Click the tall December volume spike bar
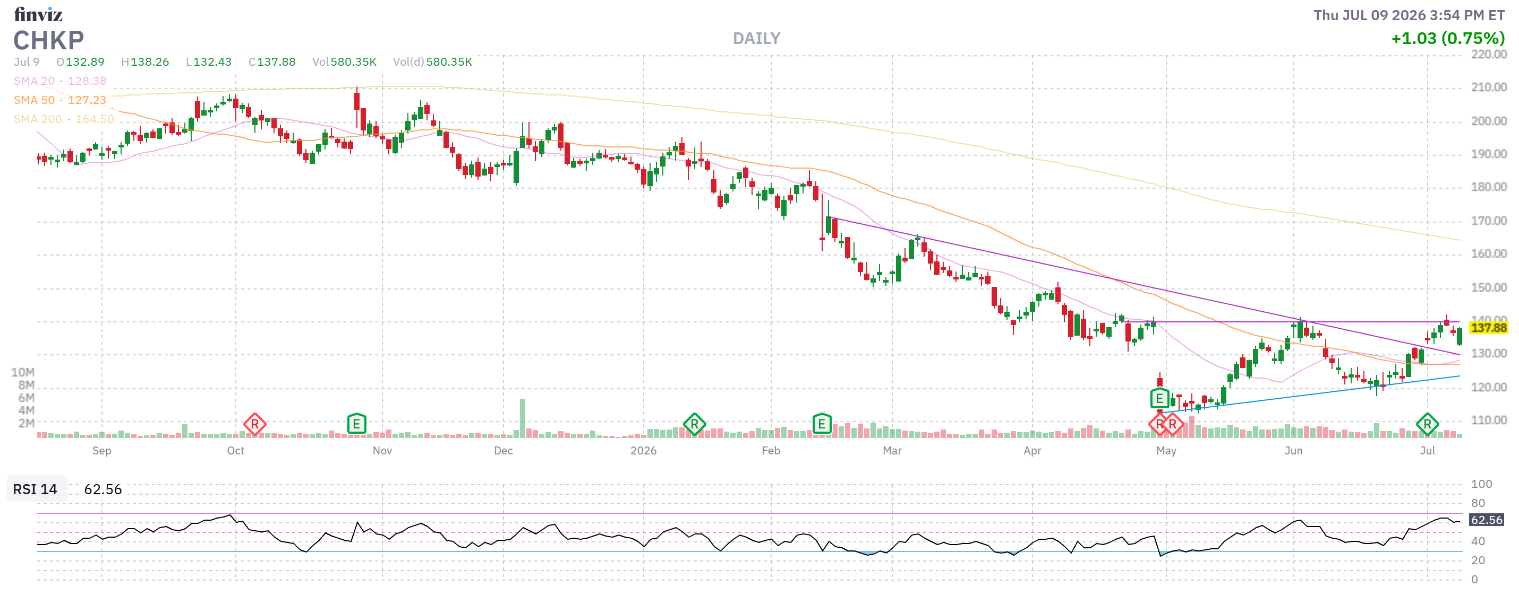 click(x=523, y=418)
